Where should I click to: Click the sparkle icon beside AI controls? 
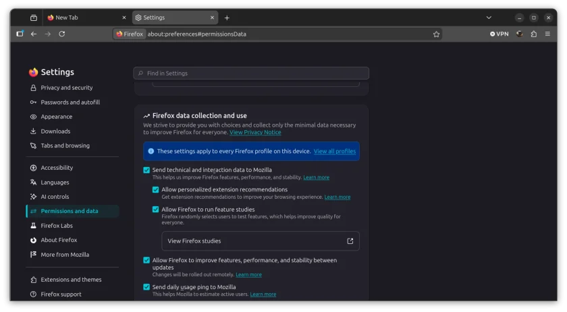(x=33, y=197)
